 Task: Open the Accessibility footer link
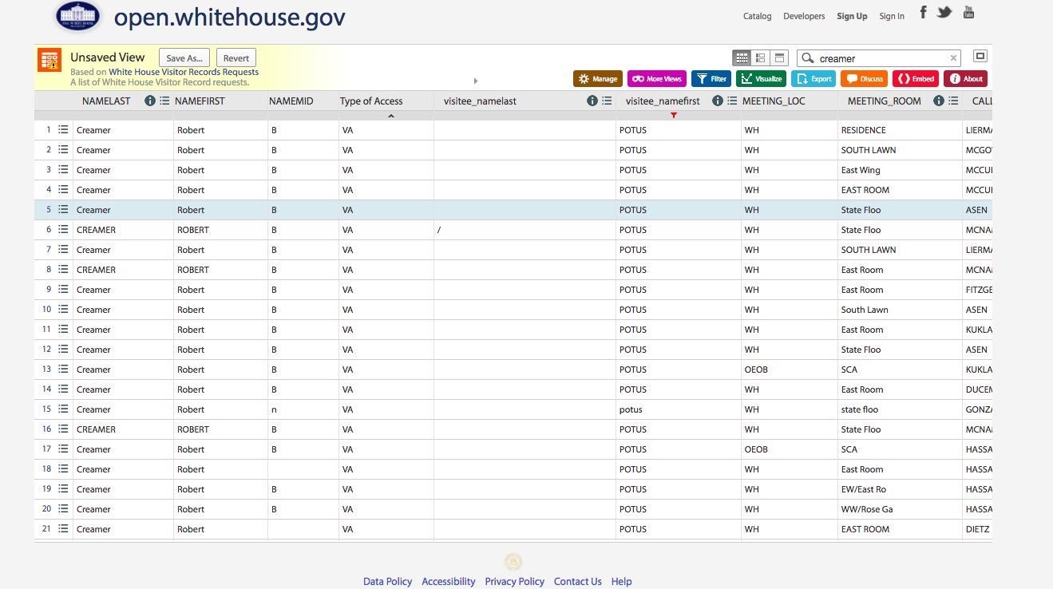pyautogui.click(x=449, y=581)
